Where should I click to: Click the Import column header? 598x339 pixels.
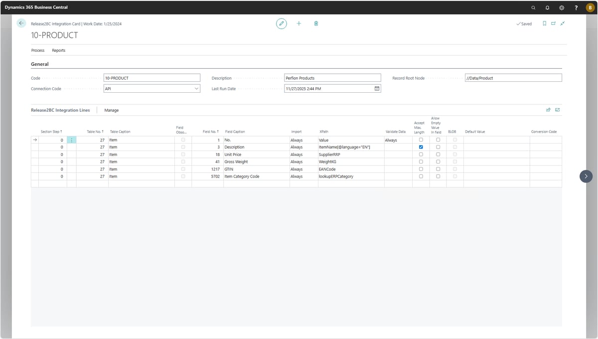click(x=296, y=132)
